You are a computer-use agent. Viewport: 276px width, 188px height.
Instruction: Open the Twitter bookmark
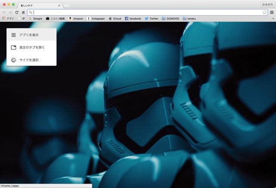(151, 19)
